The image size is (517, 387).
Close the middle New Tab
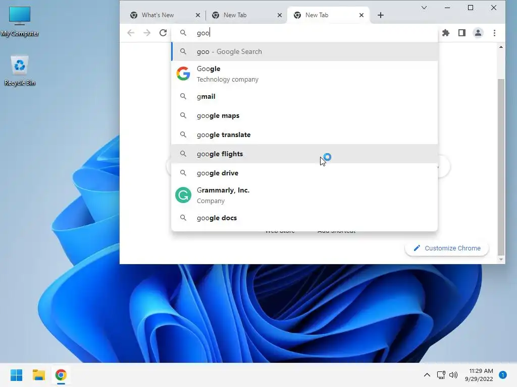[280, 15]
